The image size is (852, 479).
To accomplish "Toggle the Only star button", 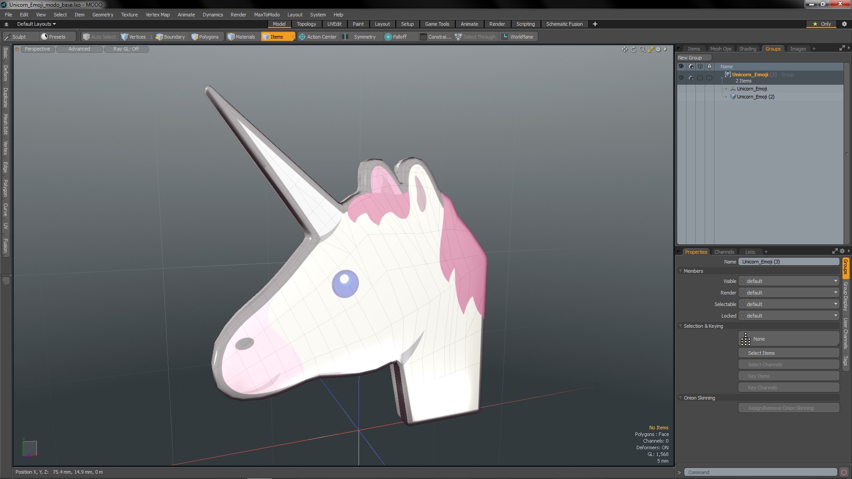I will (822, 24).
